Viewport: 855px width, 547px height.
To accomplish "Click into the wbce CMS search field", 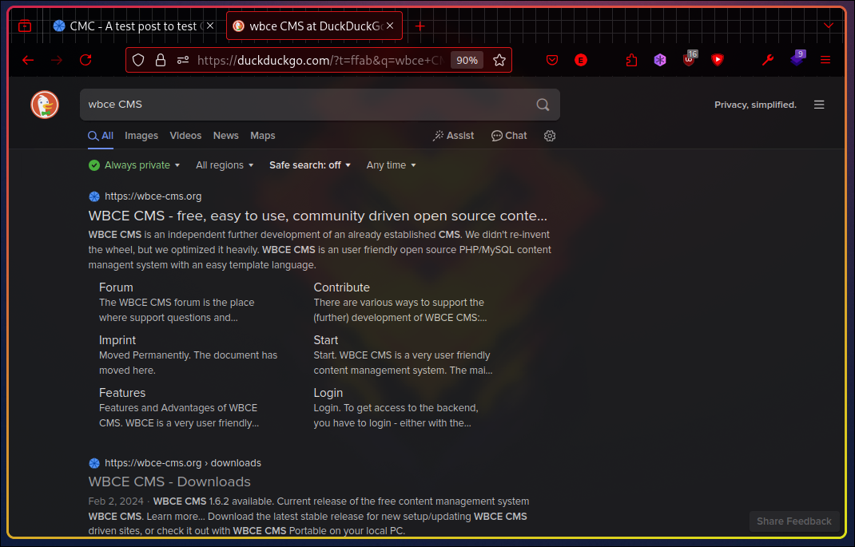I will pyautogui.click(x=304, y=105).
